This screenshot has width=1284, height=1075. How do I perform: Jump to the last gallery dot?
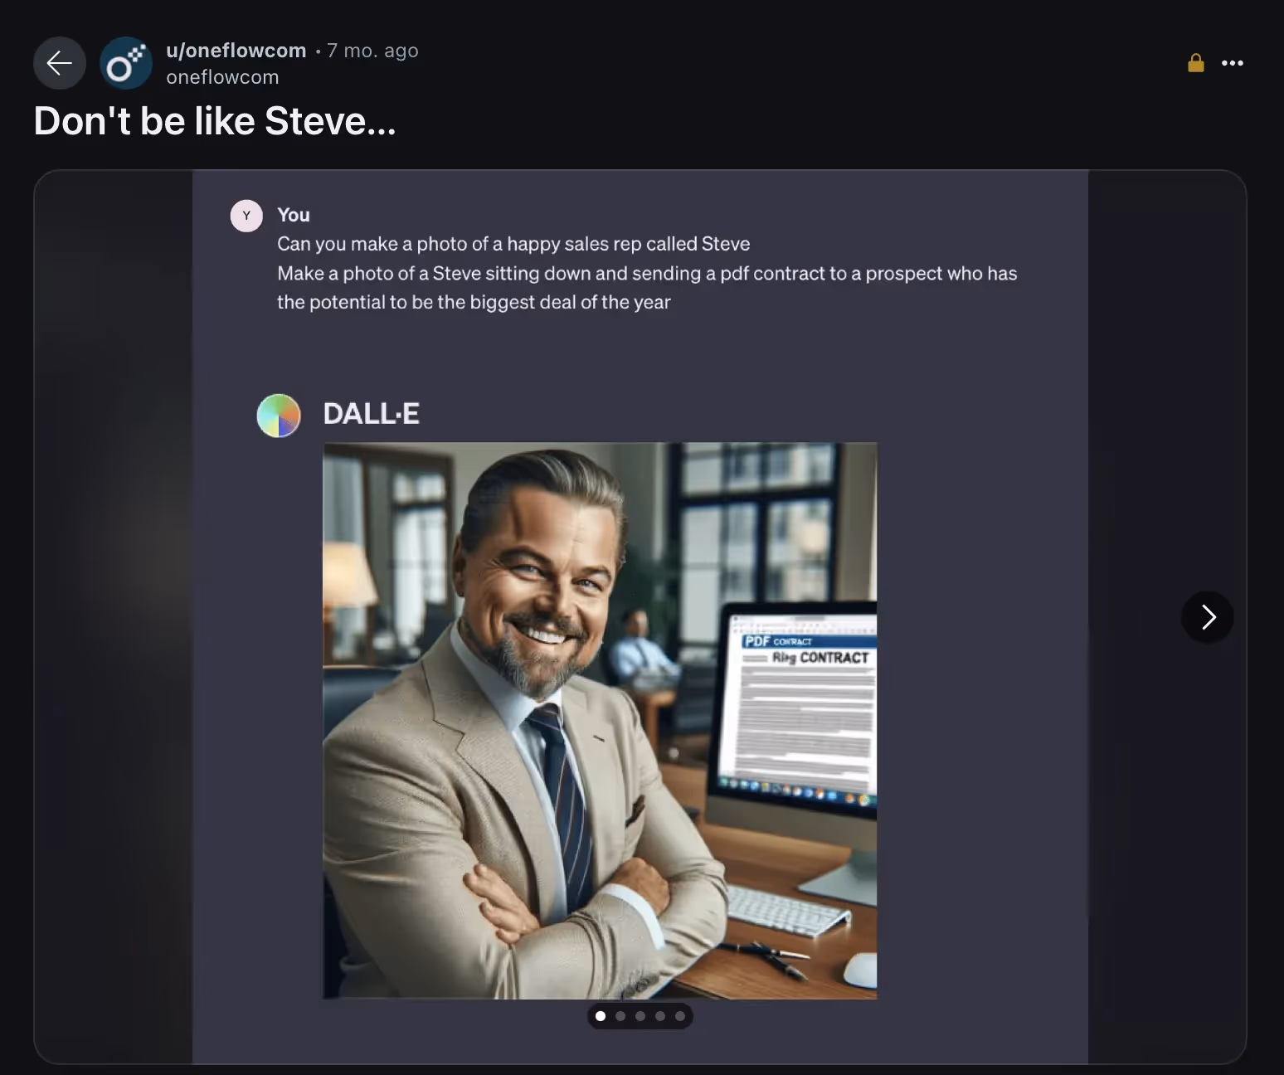click(x=680, y=1016)
